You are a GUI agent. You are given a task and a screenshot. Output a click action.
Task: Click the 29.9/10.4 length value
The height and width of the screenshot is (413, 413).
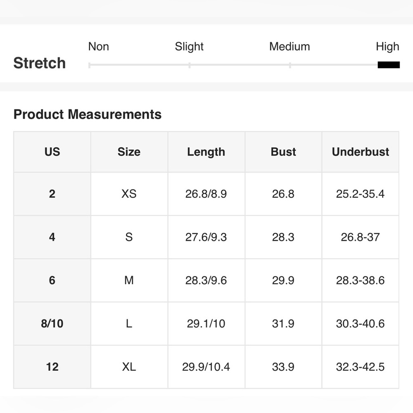[x=206, y=367]
